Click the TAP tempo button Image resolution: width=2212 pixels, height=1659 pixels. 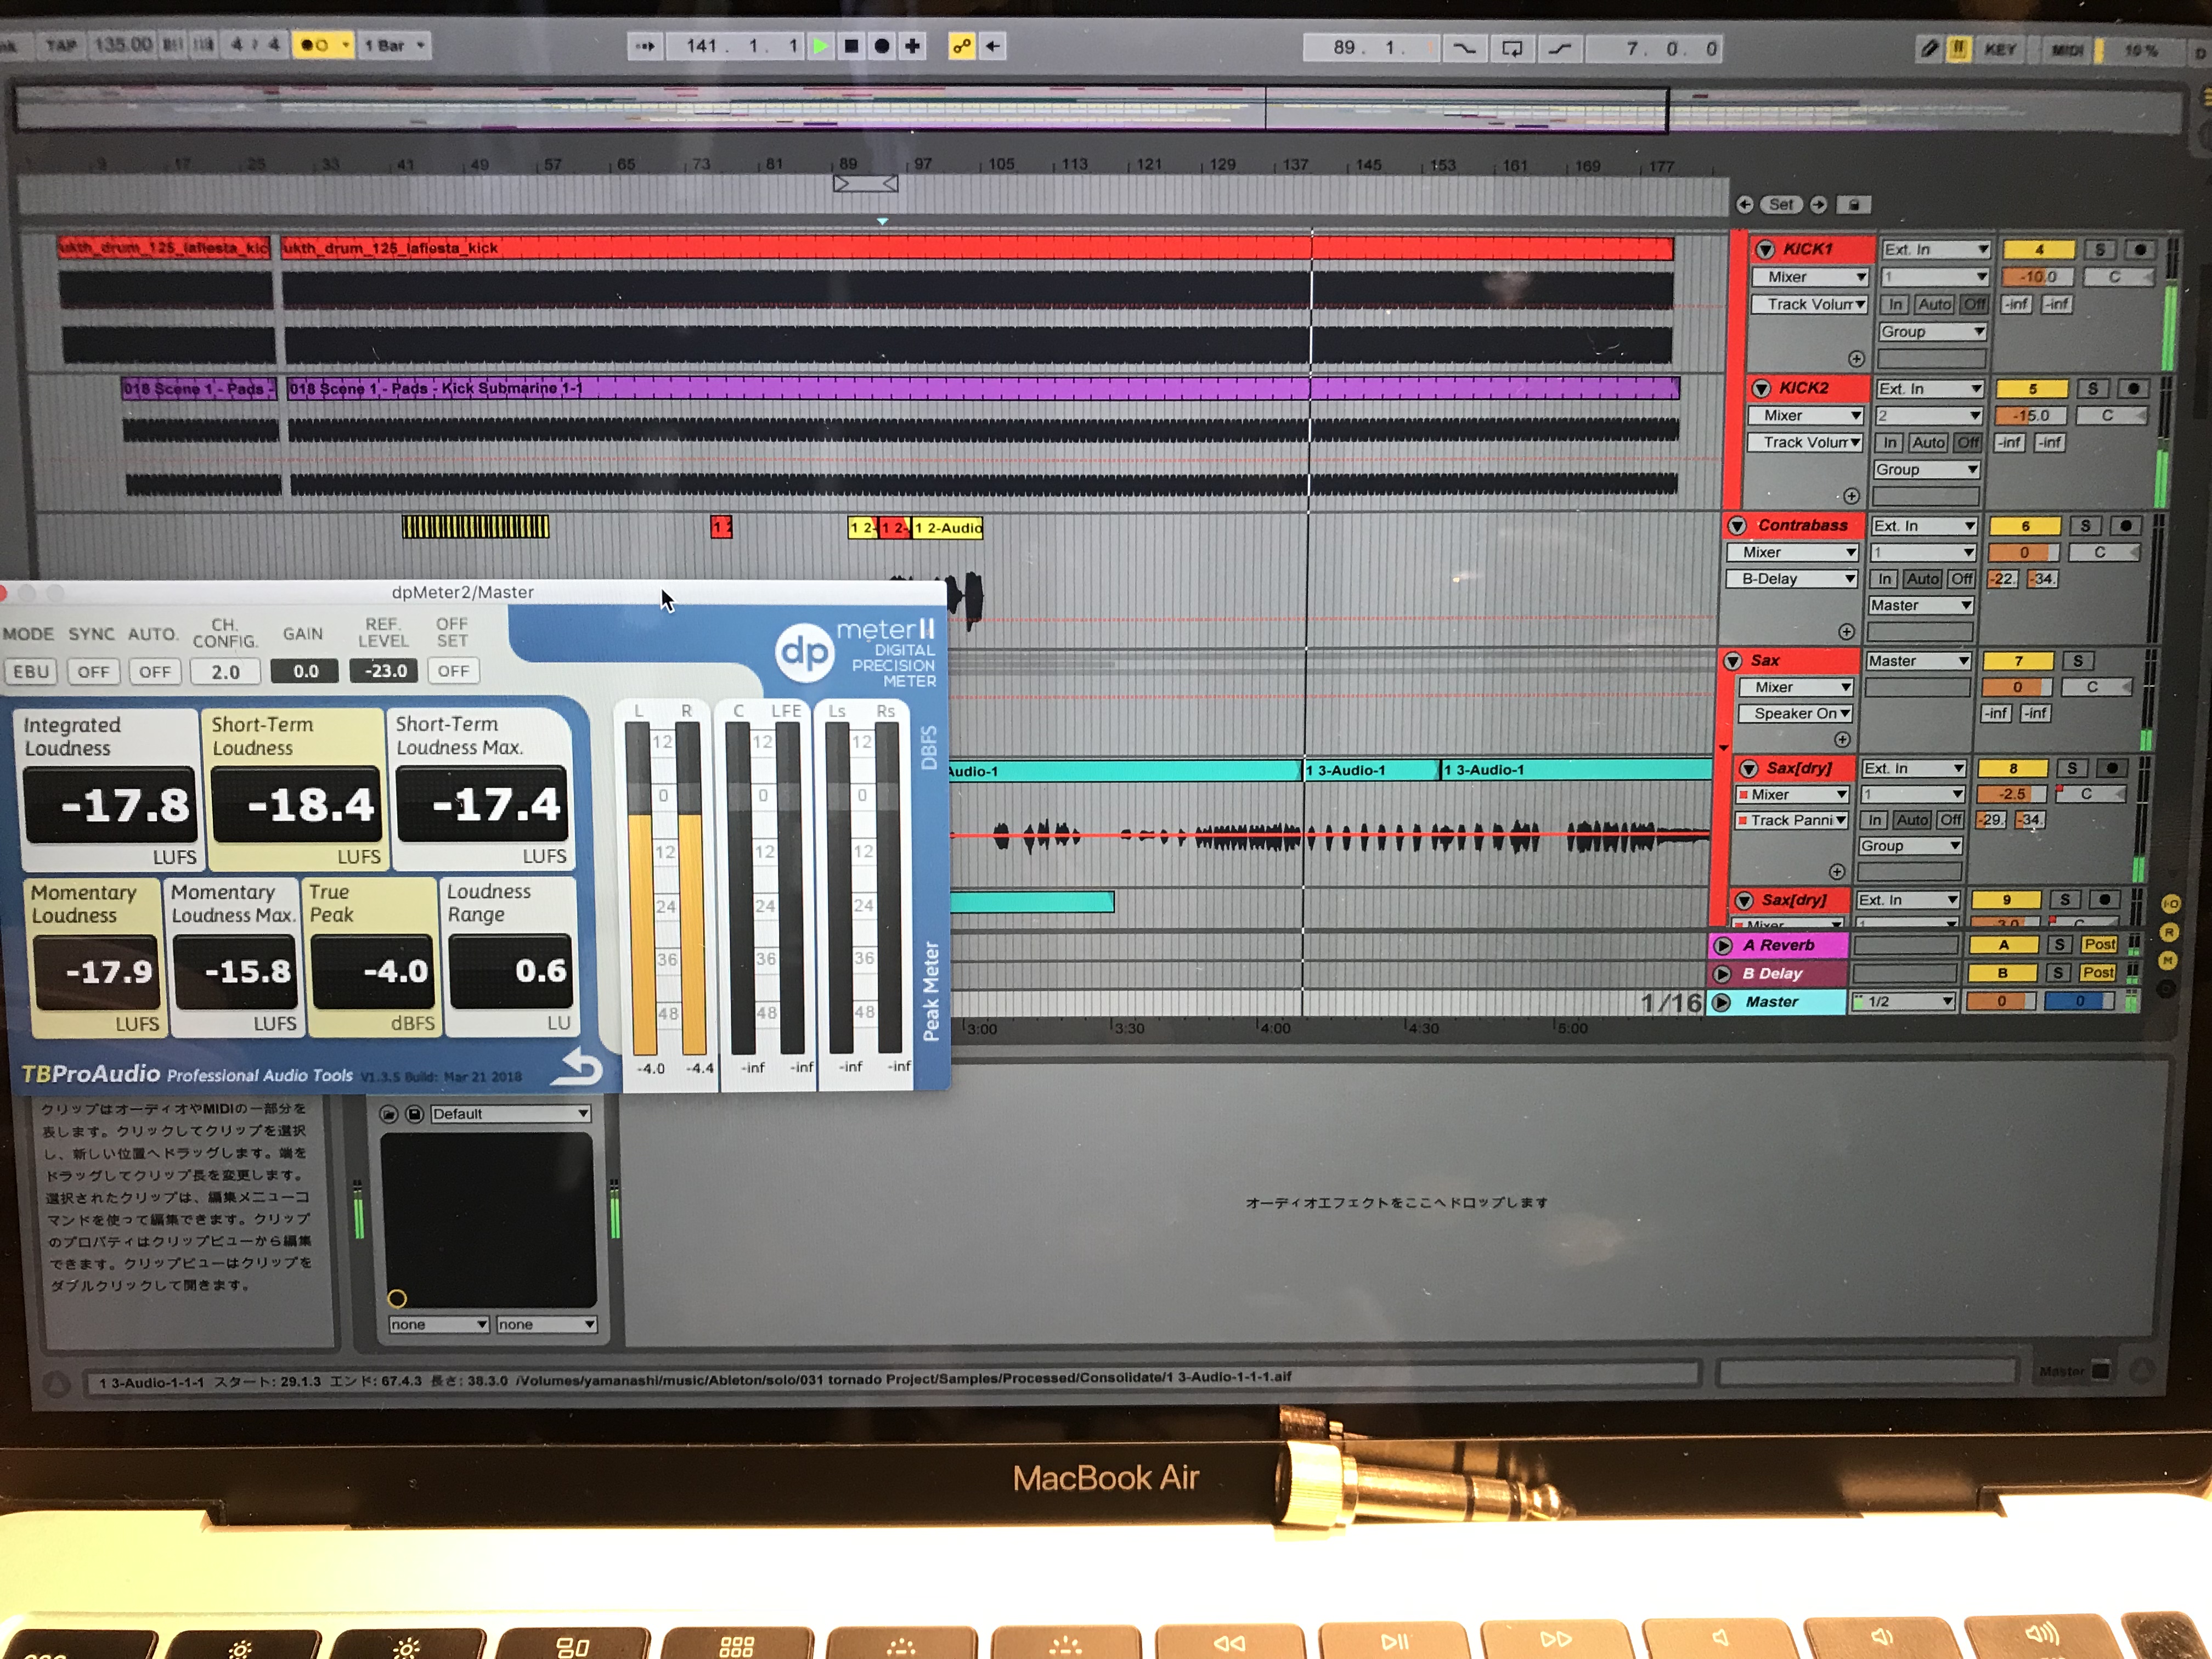[x=61, y=45]
